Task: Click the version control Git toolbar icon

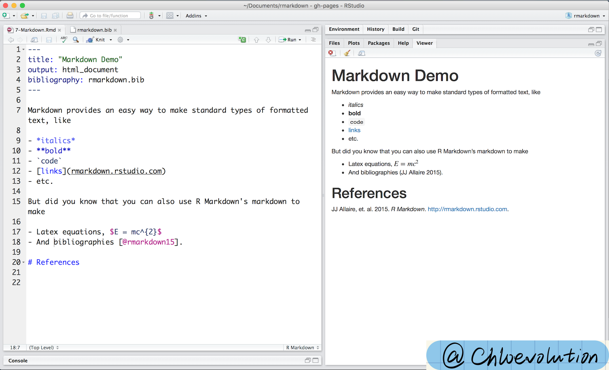Action: tap(151, 16)
